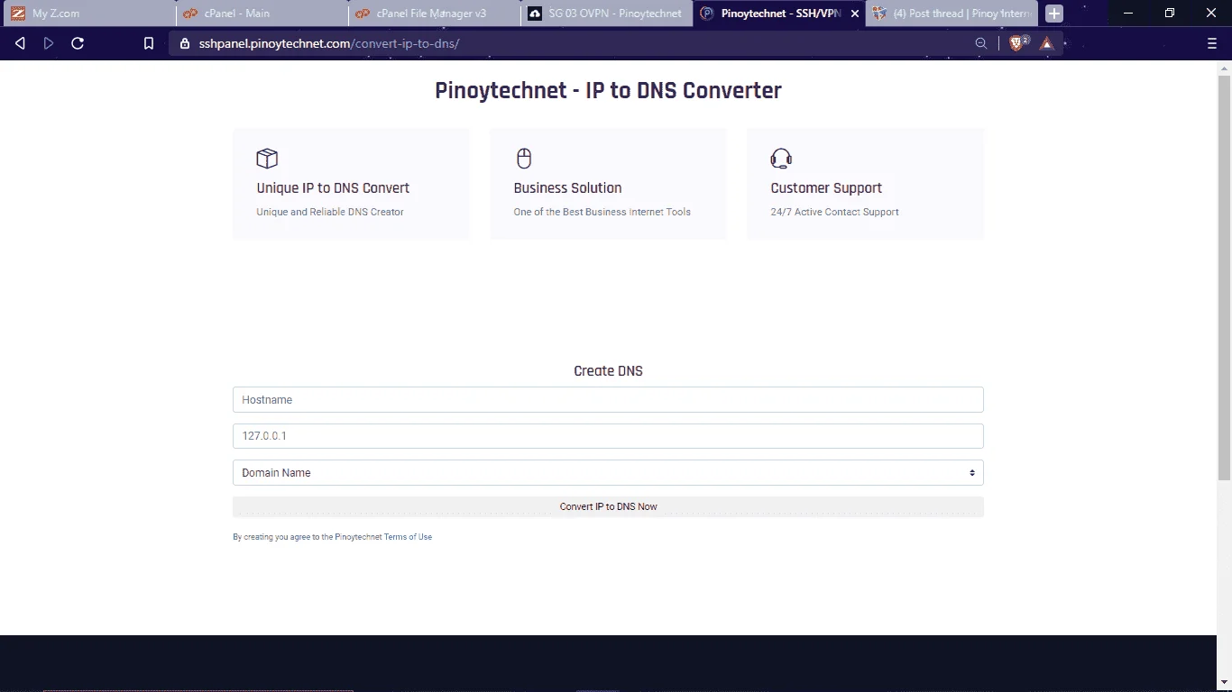Image resolution: width=1232 pixels, height=692 pixels.
Task: Click the address bar URL
Action: click(x=329, y=43)
